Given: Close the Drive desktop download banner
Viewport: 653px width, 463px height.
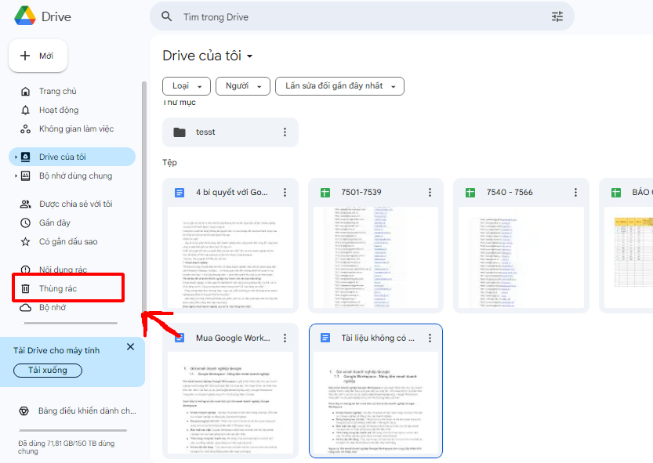Looking at the screenshot, I should click(130, 347).
